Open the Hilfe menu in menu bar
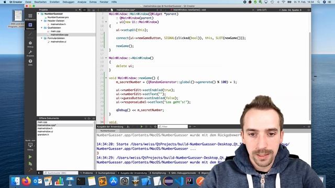The width and height of the screenshot is (335, 188). pos(114,2)
